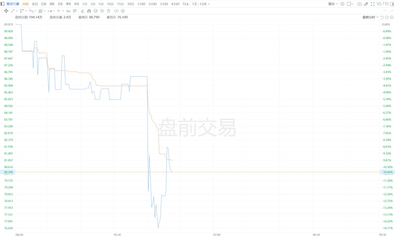Screen dimensions: 395x239
Task: Zoom in with the plus circle button
Action: point(392,17)
